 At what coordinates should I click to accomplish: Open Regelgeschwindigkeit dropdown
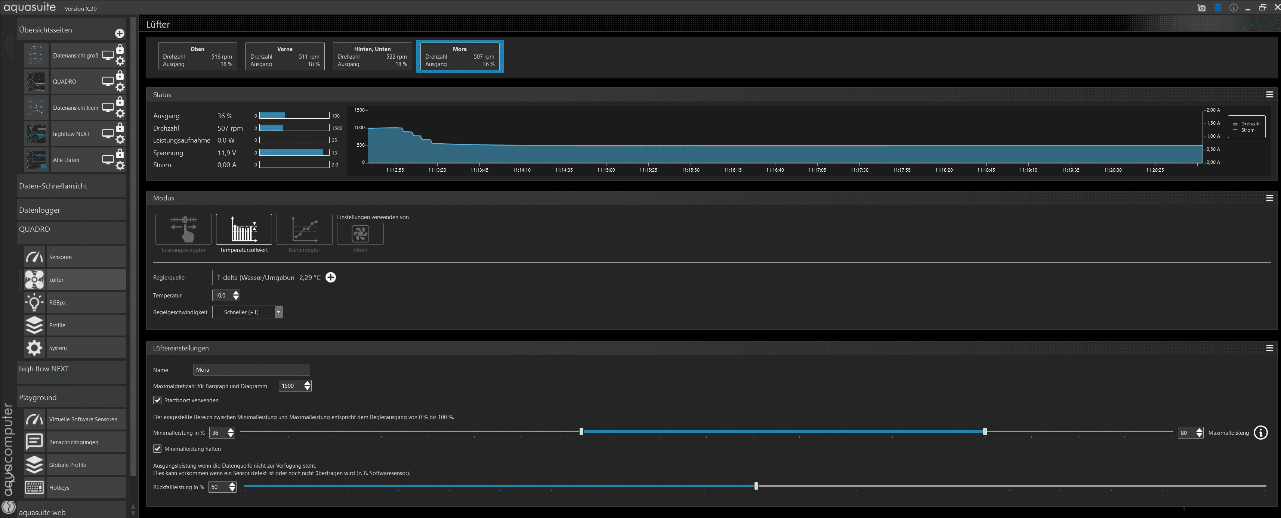click(x=278, y=312)
